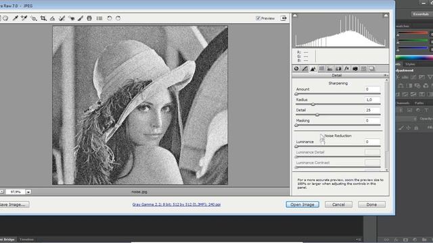The height and width of the screenshot is (243, 433).
Task: Click the Masking slider handle
Action: point(296,126)
